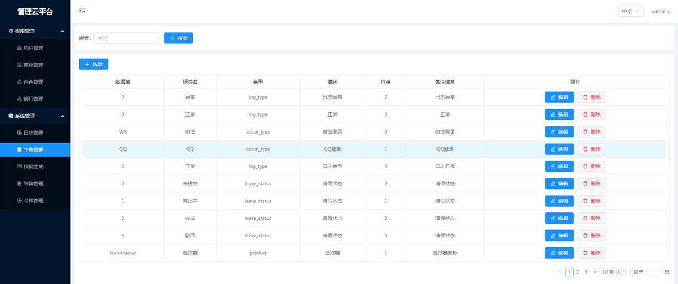Click the user icon beside 用户管理
Screen dimensions: 678x284
[20, 48]
